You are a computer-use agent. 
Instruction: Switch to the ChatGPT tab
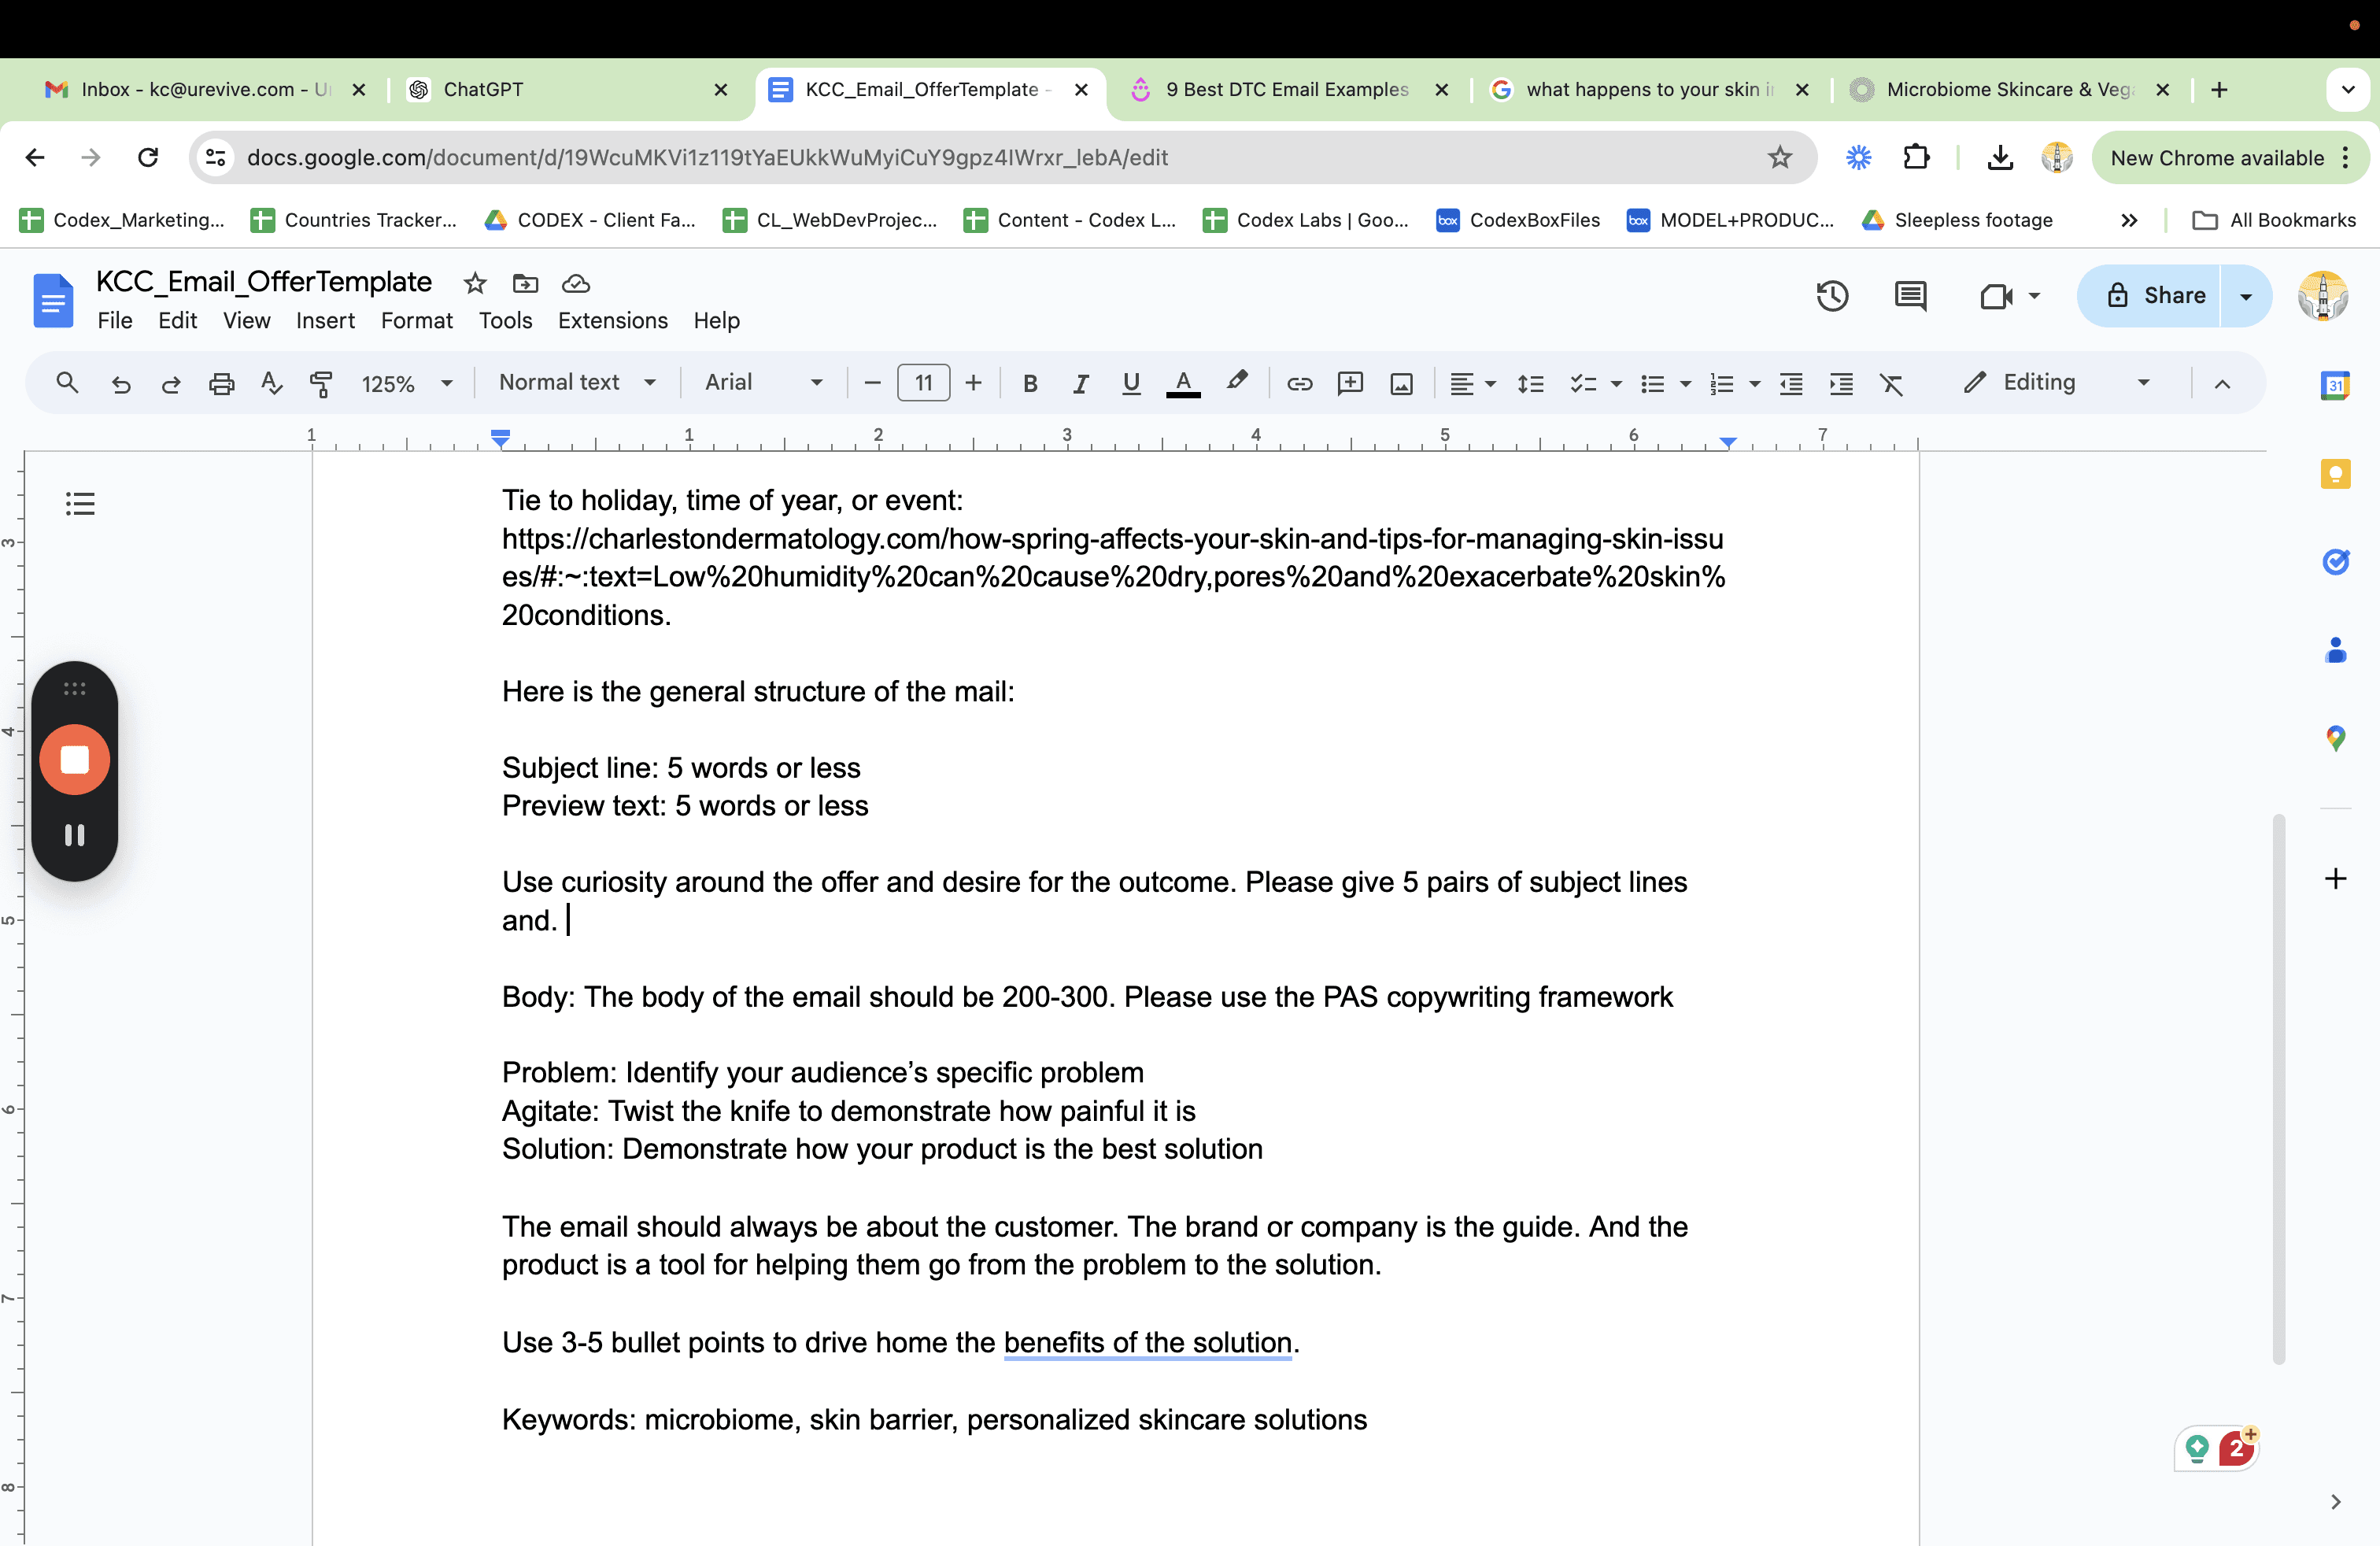[x=570, y=89]
